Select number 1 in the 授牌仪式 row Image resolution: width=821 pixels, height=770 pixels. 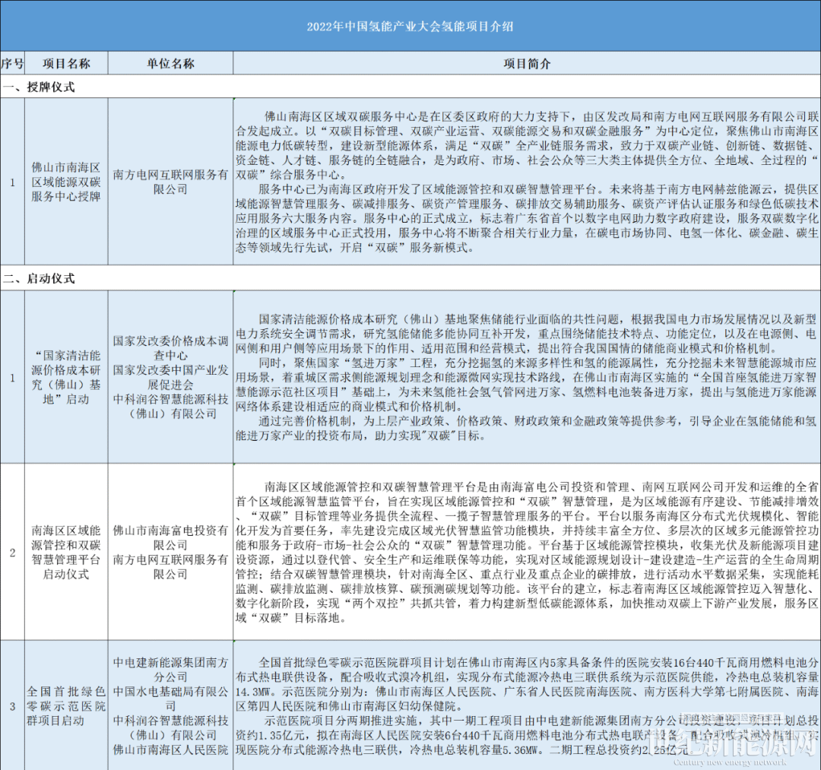pos(12,182)
